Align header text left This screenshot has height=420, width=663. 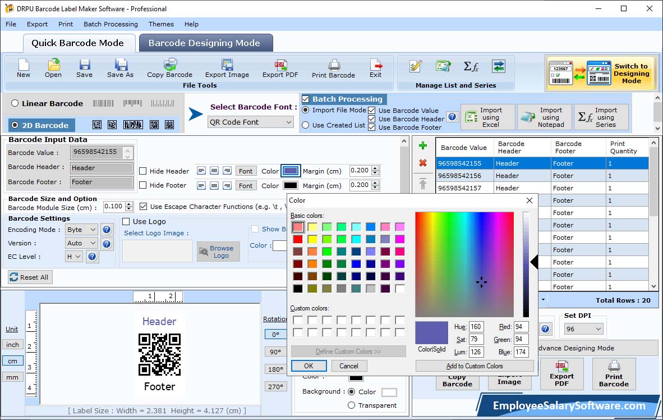(x=201, y=171)
